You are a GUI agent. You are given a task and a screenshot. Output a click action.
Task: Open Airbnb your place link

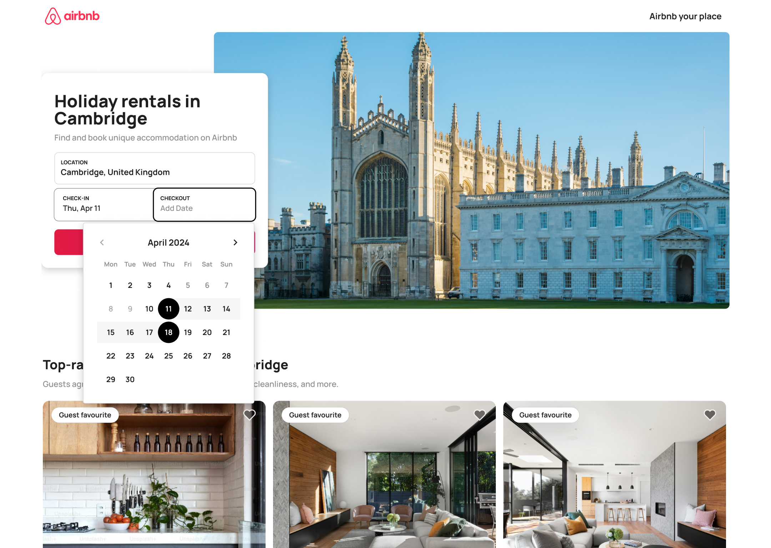click(x=685, y=16)
